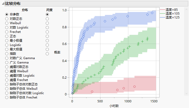Viewport: 189px width, 108px height.
Task: Enable the 对数广义 Gamma distribution
Action: tap(7, 58)
